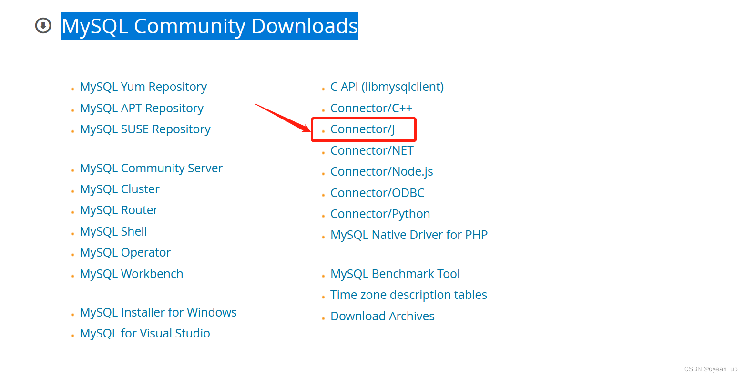The height and width of the screenshot is (377, 745).
Task: Open the MySQL SUSE Repository link
Action: tap(145, 129)
